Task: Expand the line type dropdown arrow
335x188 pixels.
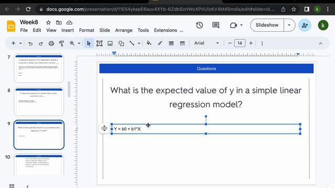Action: point(139,43)
